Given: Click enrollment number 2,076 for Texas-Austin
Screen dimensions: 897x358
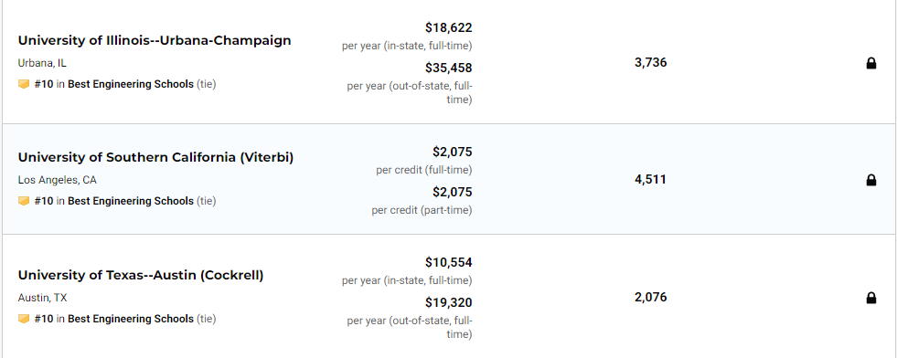Looking at the screenshot, I should 650,298.
